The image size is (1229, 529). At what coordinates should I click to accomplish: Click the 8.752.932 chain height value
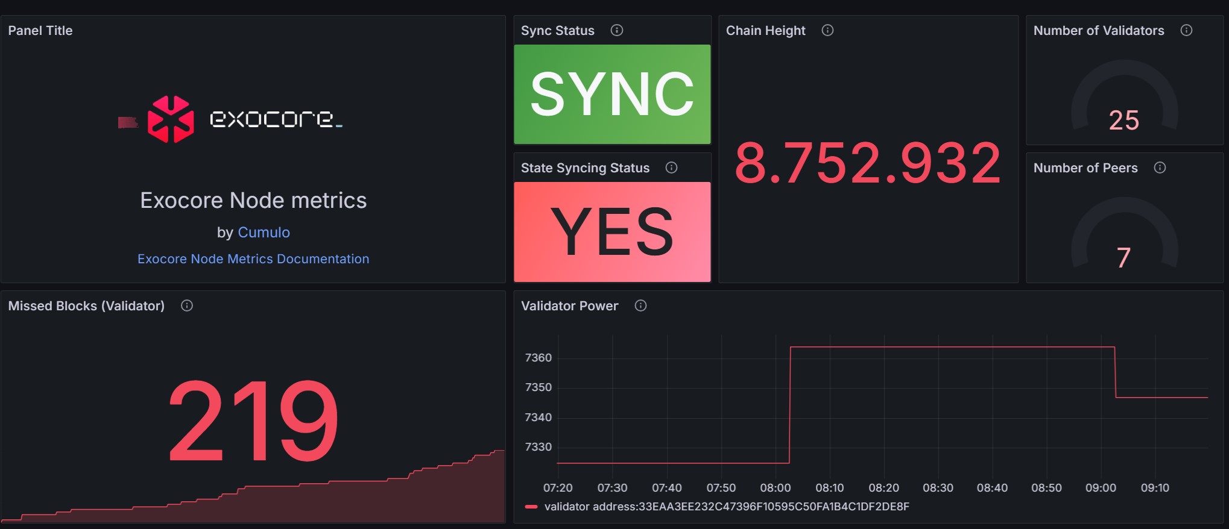click(x=868, y=163)
